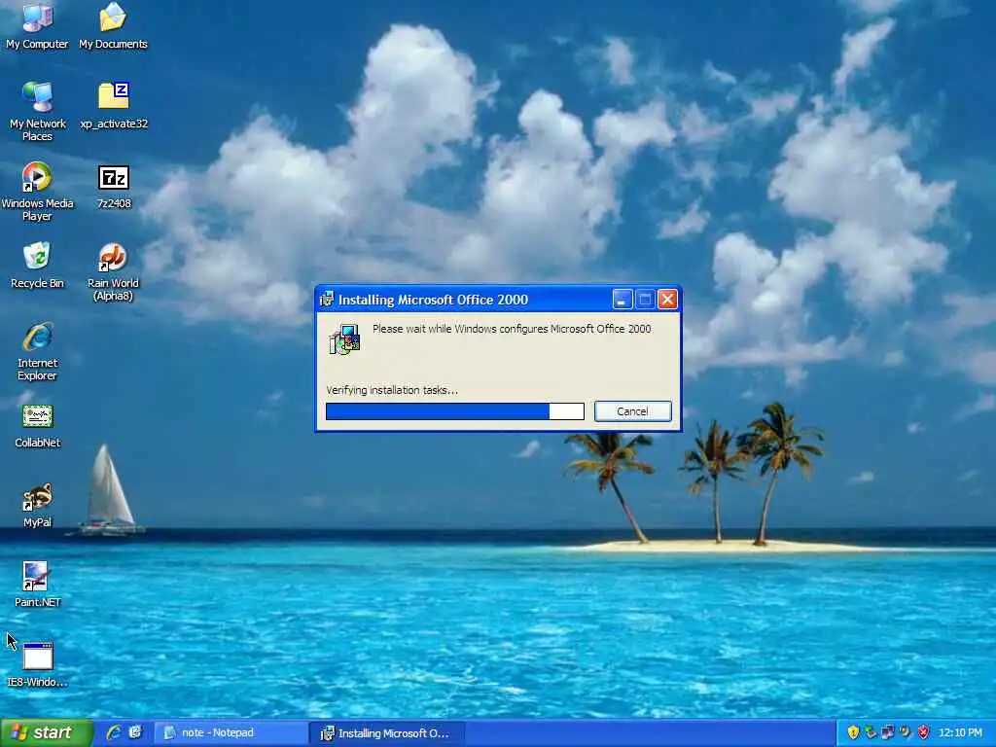Image resolution: width=996 pixels, height=747 pixels.
Task: Click the red shield alert tray icon
Action: point(923,732)
